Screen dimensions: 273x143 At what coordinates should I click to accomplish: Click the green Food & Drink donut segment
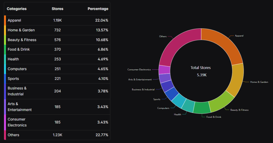pyautogui.click(x=202, y=107)
